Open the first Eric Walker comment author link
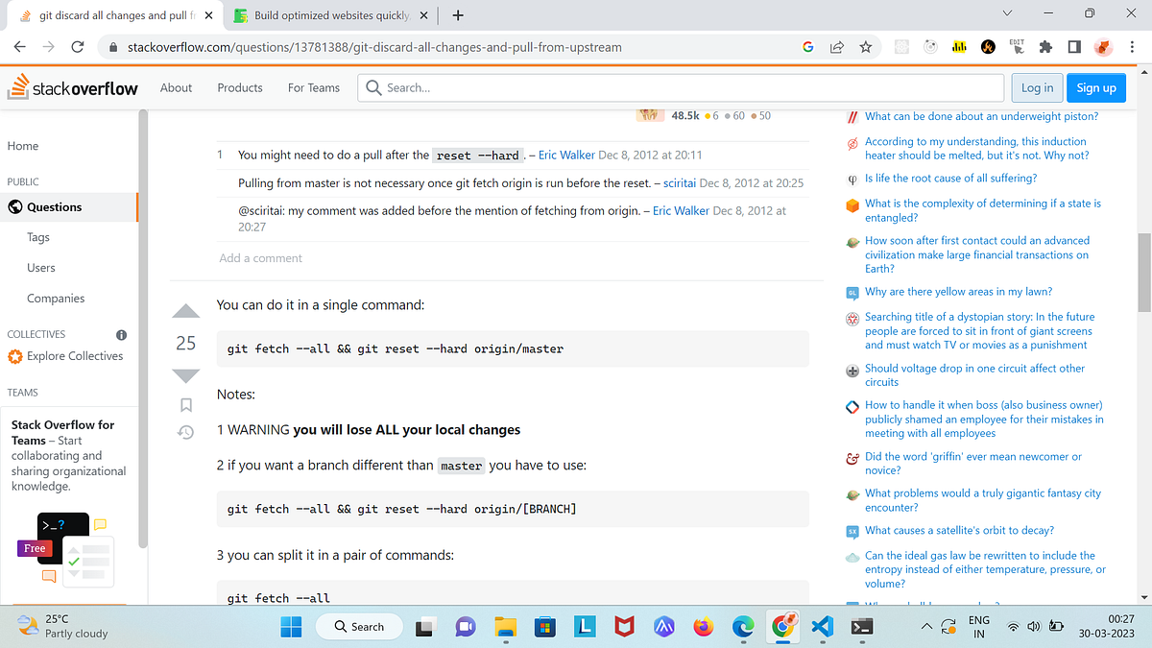This screenshot has height=648, width=1152. (566, 155)
